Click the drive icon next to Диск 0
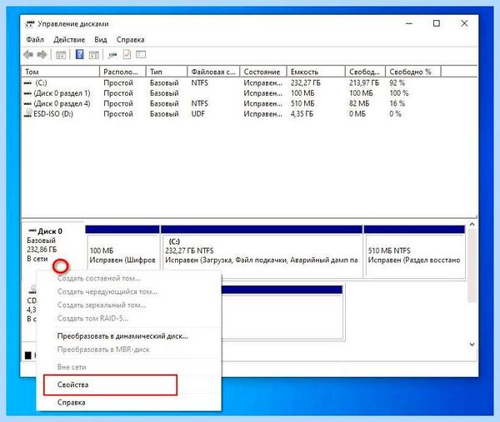The width and height of the screenshot is (500, 422). (32, 231)
